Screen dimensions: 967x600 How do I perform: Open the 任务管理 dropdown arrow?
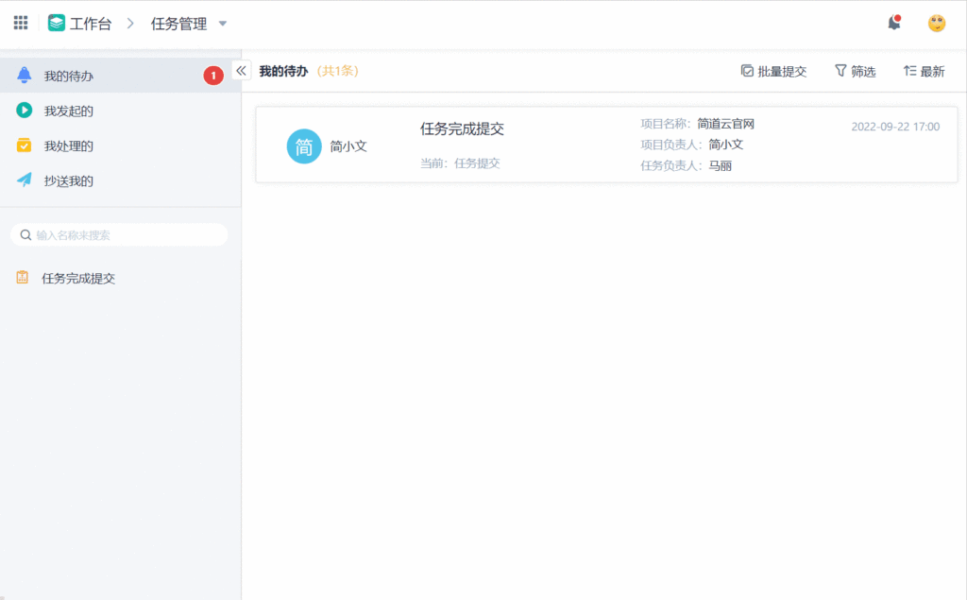[222, 24]
